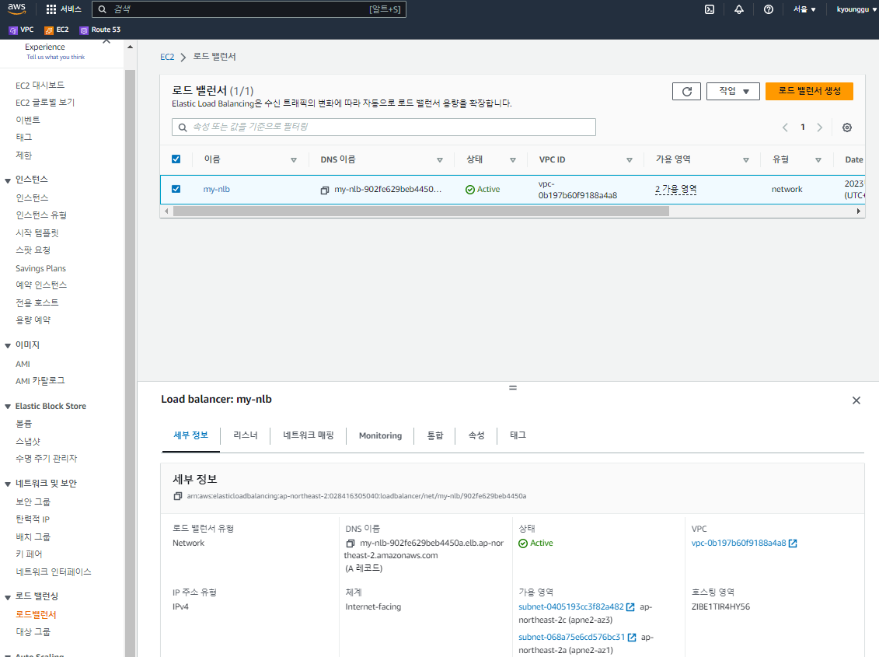This screenshot has width=879, height=657.
Task: Switch to the Monitoring tab
Action: 380,435
